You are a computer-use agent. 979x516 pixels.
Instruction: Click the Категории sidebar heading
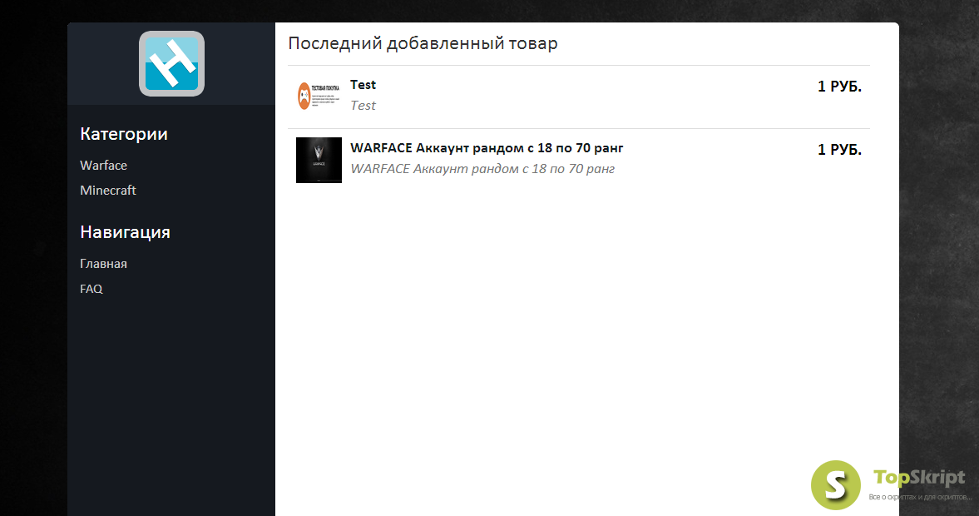[124, 134]
